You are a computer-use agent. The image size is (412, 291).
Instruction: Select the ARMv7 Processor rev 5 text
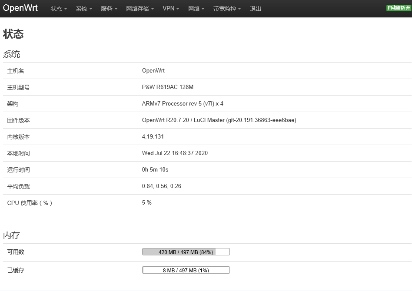click(183, 103)
